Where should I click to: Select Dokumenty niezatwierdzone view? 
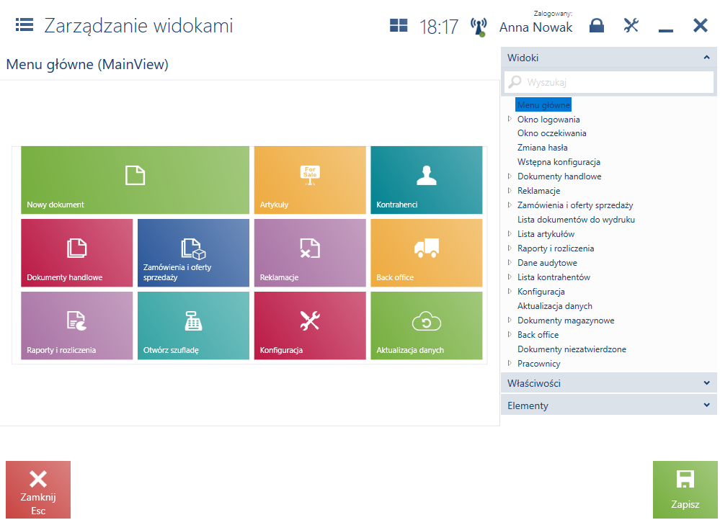point(572,349)
